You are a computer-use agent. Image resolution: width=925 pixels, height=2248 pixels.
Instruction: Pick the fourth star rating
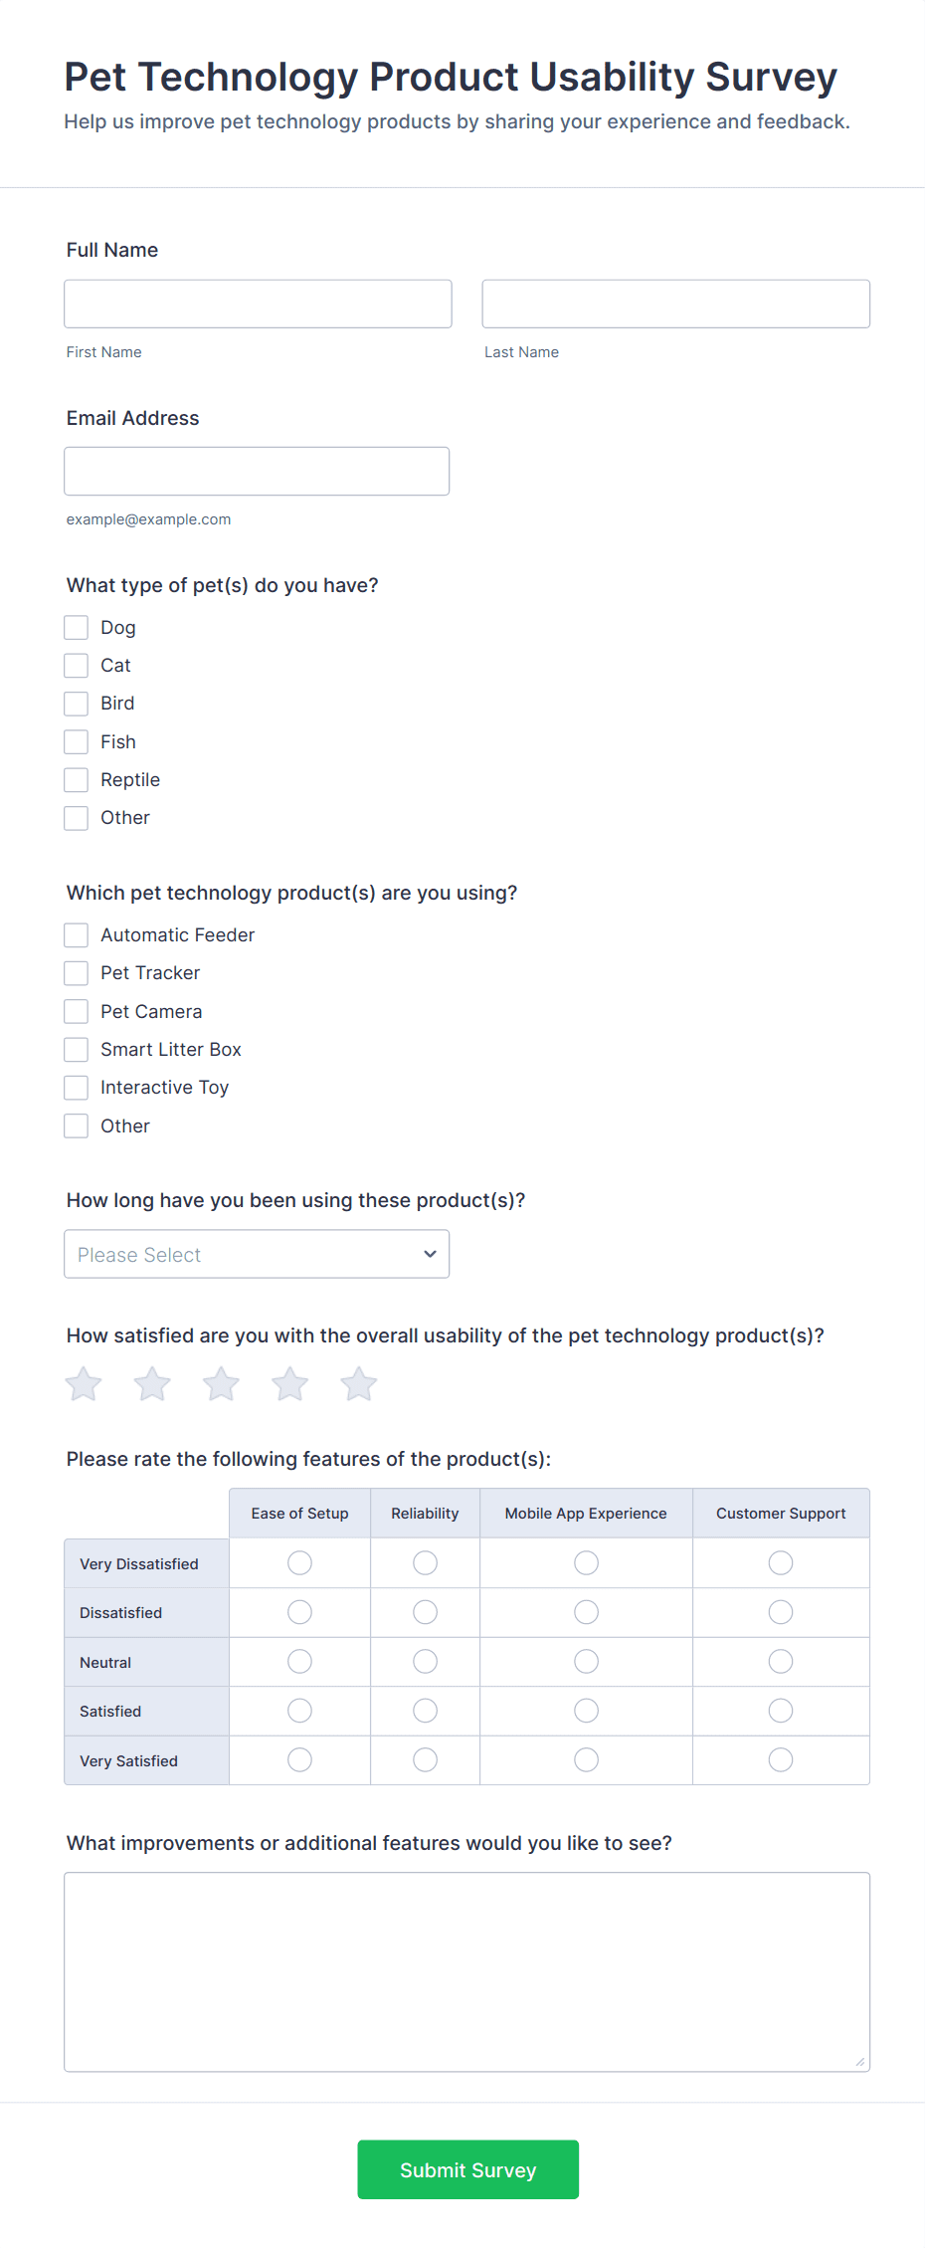[x=290, y=1384]
